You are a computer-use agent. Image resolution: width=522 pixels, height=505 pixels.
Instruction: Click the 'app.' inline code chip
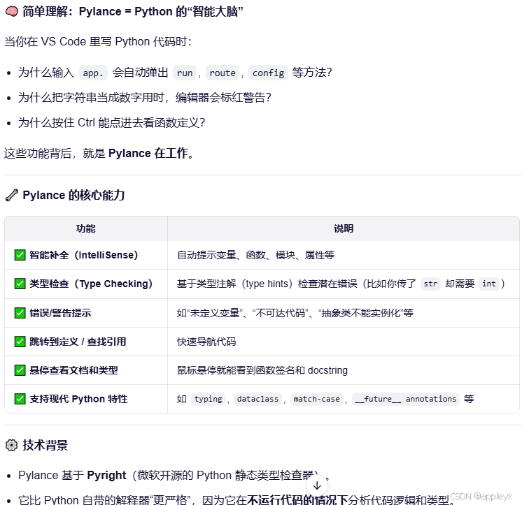pos(93,73)
